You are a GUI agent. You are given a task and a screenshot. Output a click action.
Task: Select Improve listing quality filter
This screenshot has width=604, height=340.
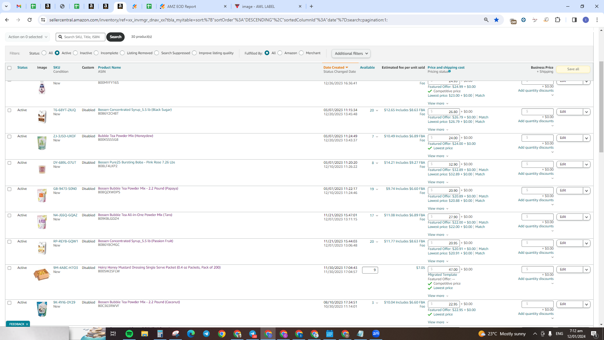194,53
